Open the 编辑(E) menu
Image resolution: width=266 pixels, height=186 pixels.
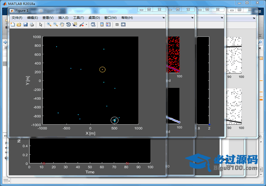(32, 17)
